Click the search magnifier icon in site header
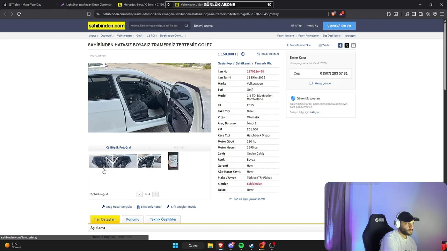 coord(186,25)
